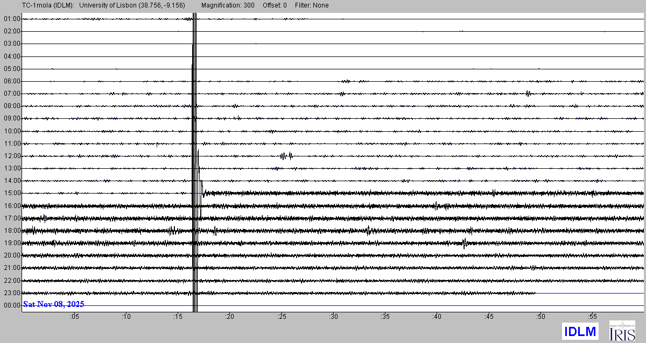
Task: Select the 01:00 hour trace label
Action: tap(12, 19)
